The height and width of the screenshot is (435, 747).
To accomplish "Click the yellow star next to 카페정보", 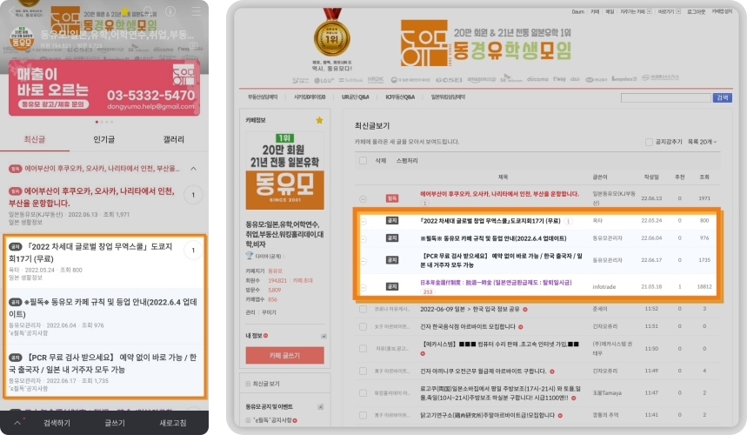I will 319,120.
